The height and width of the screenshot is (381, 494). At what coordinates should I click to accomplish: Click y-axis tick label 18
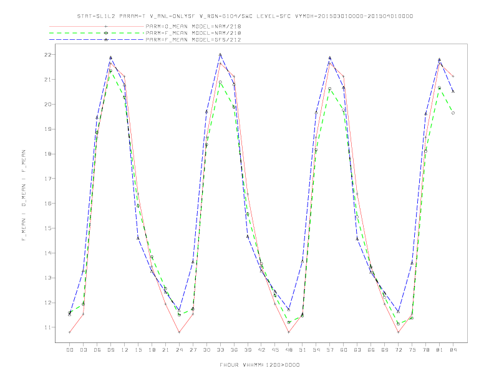click(x=47, y=154)
